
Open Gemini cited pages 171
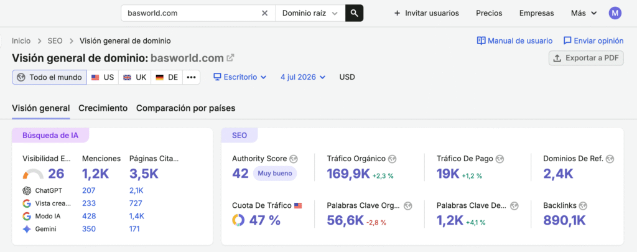pyautogui.click(x=134, y=229)
